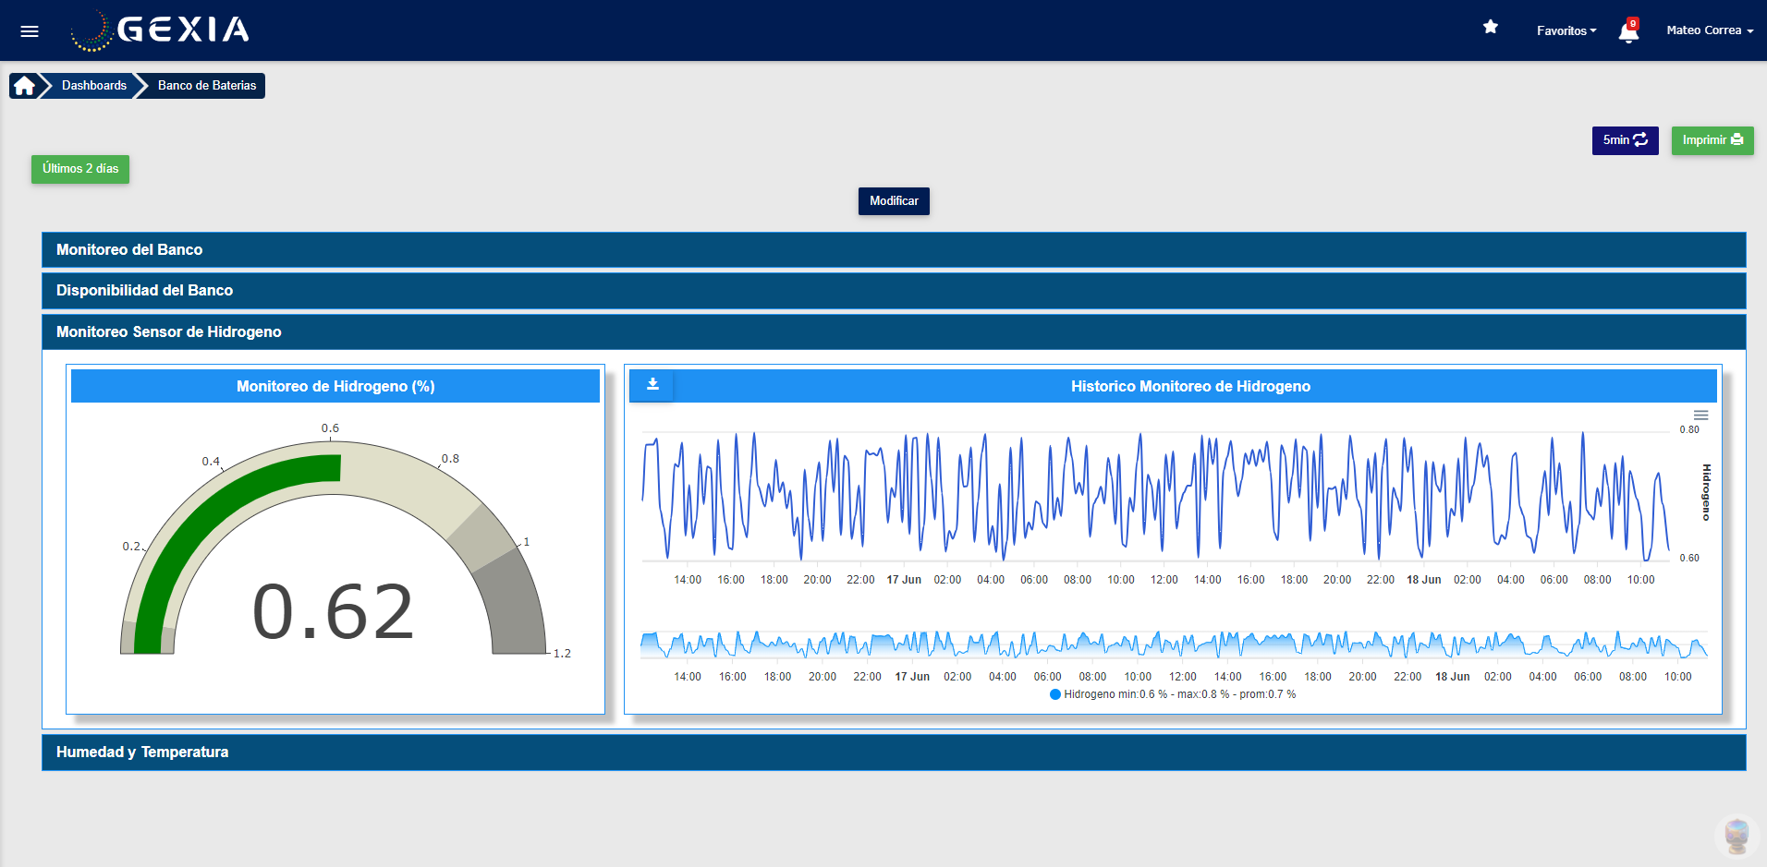Open notifications via the bell icon
Screen dimensions: 1767x867
coord(1627,30)
